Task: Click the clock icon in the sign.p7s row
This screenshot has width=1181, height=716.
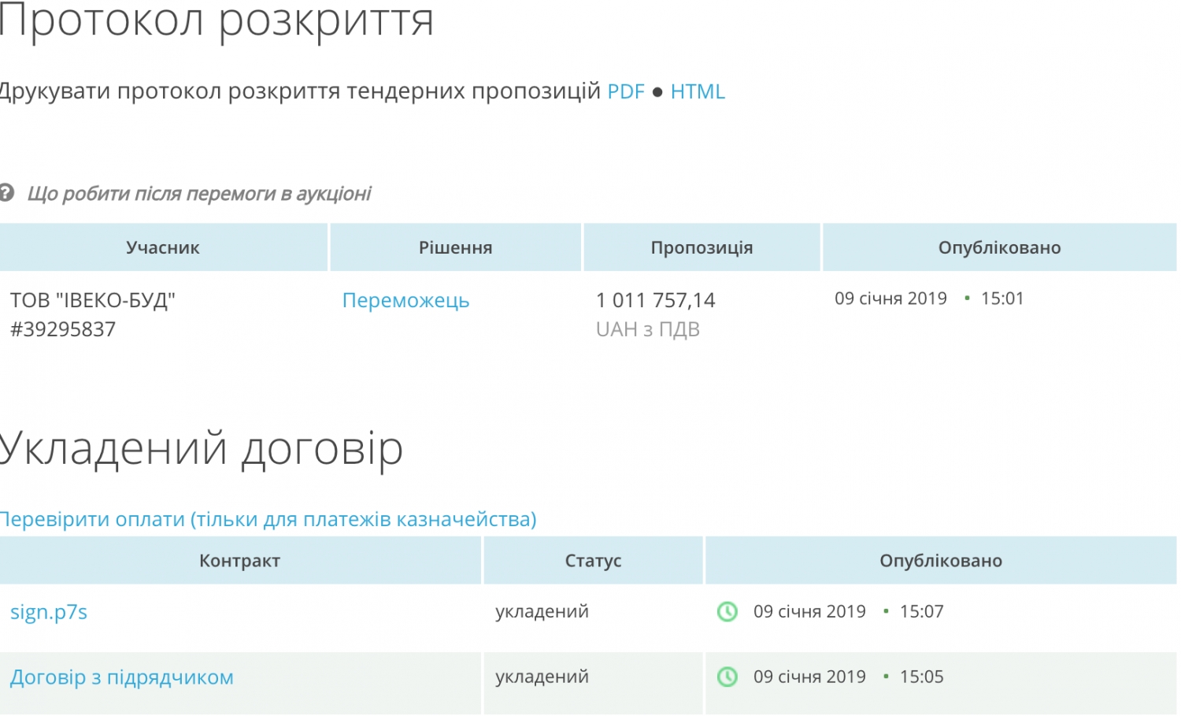Action: click(x=727, y=612)
